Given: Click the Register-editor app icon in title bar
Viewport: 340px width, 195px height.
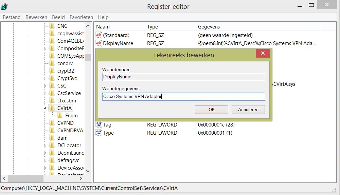Looking at the screenshot, I should tap(5, 6).
